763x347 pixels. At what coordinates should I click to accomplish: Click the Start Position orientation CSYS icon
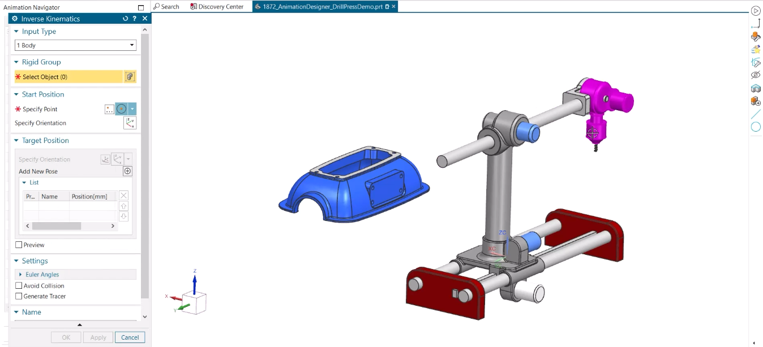tap(130, 123)
